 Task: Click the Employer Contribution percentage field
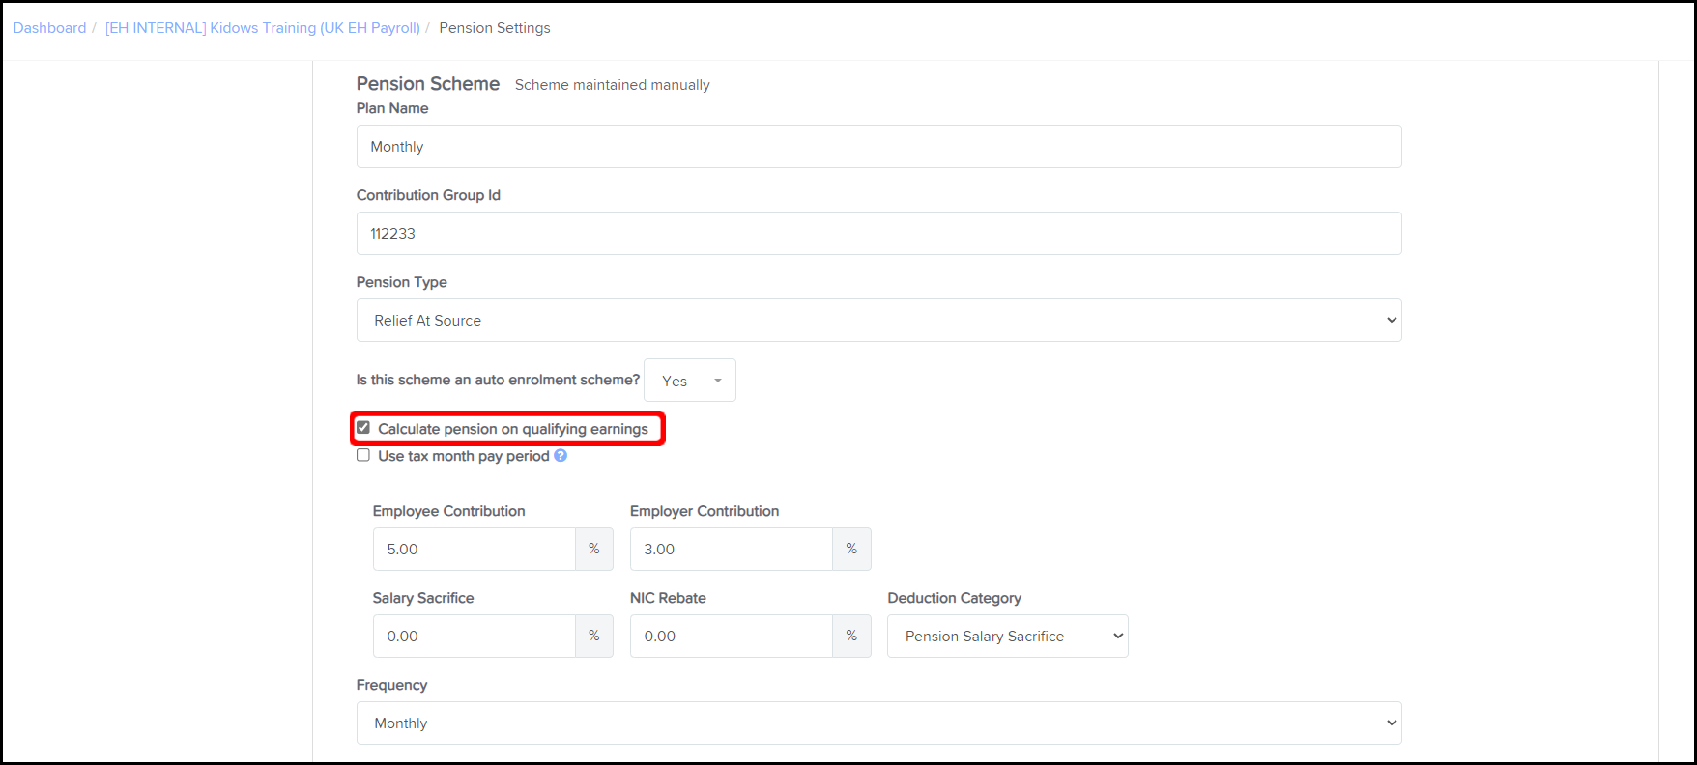731,550
